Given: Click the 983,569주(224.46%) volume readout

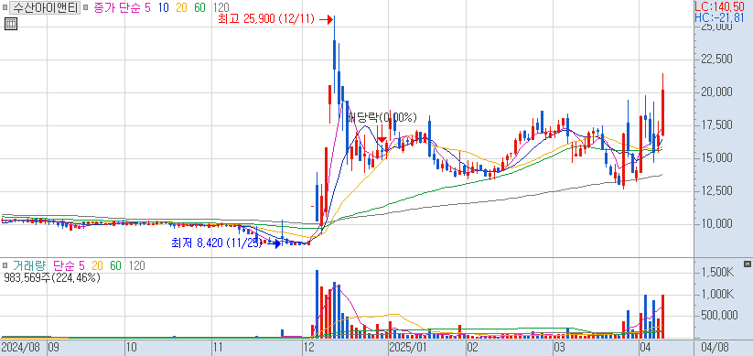Looking at the screenshot, I should [x=52, y=277].
